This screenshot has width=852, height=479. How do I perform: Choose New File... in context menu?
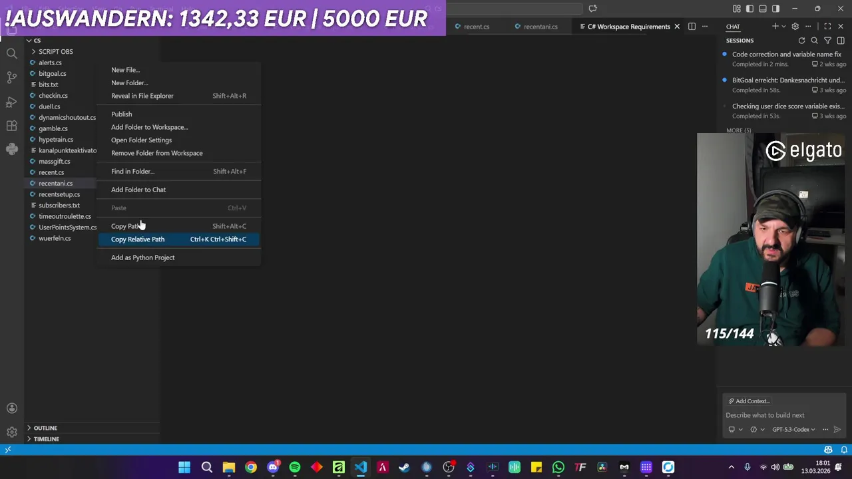178,70
